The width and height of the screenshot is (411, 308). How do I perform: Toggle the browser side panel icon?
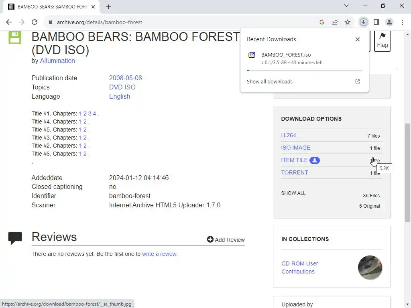(x=376, y=22)
